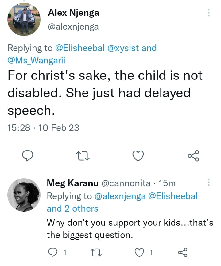Like Alex Njenga's delayed speech tweet
The width and height of the screenshot is (221, 266).
[138, 156]
